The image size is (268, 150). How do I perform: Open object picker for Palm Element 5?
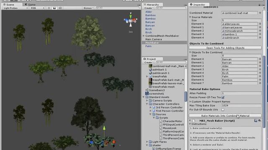[x=260, y=76]
